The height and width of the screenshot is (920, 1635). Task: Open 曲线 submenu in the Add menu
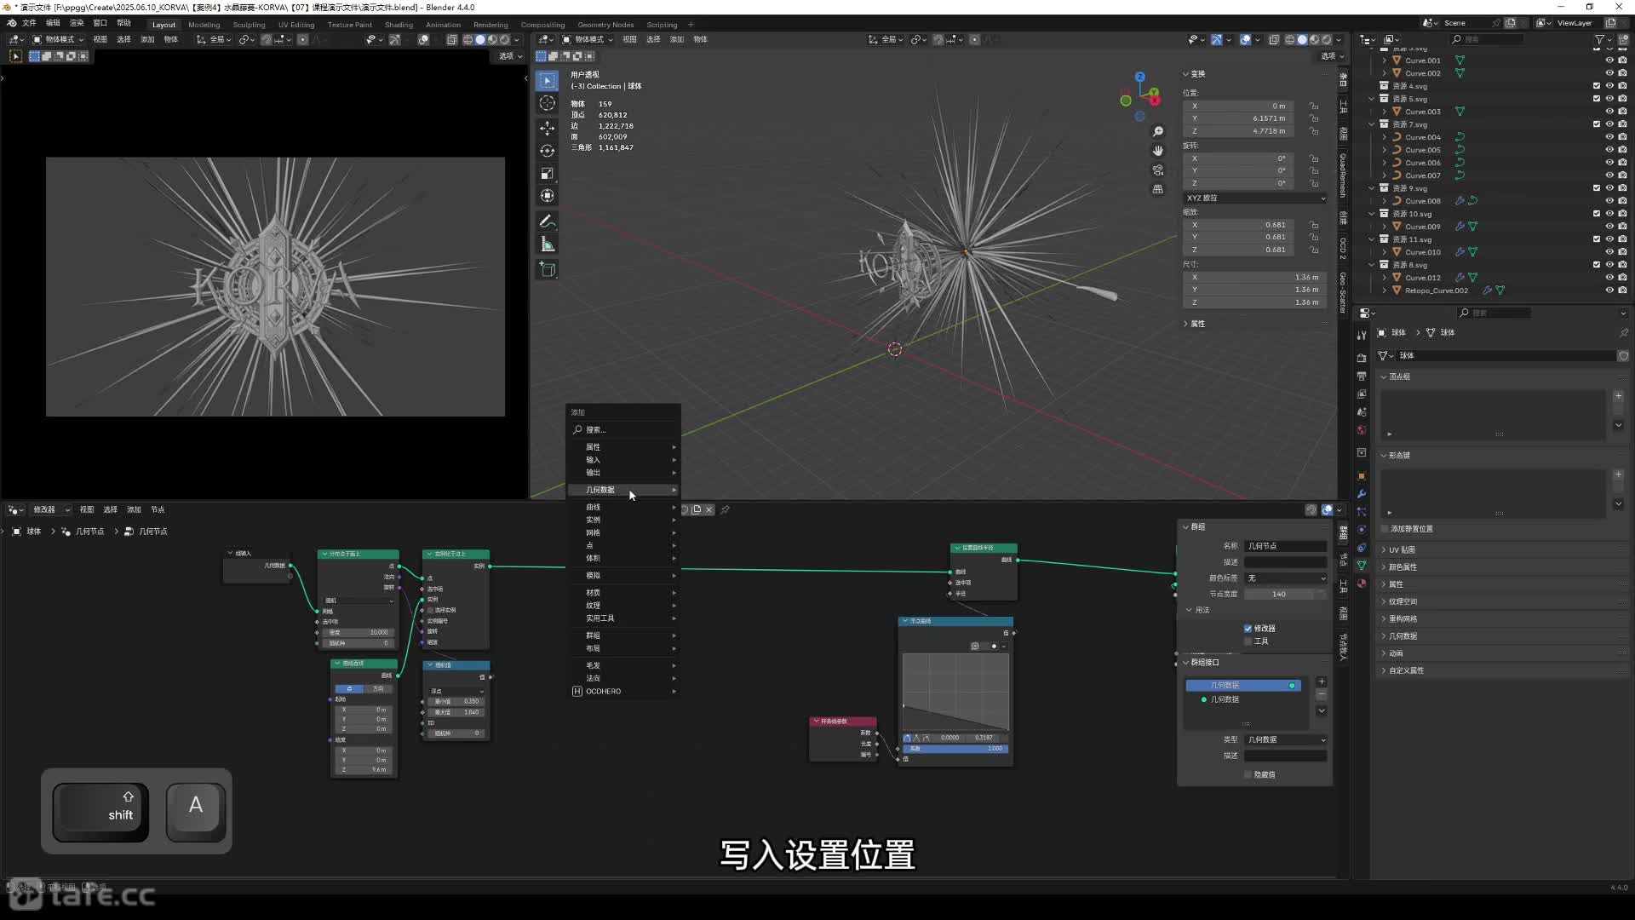623,507
